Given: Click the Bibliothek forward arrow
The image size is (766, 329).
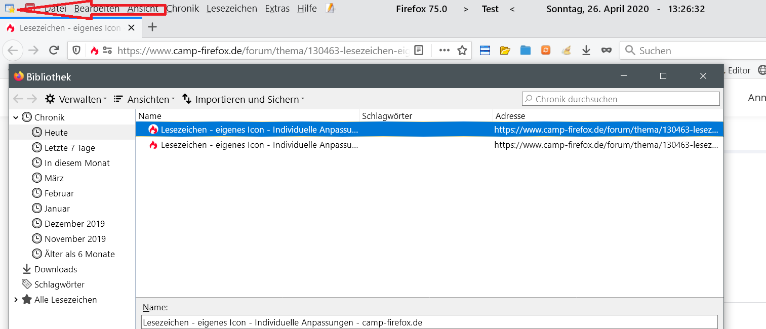Looking at the screenshot, I should coord(32,99).
